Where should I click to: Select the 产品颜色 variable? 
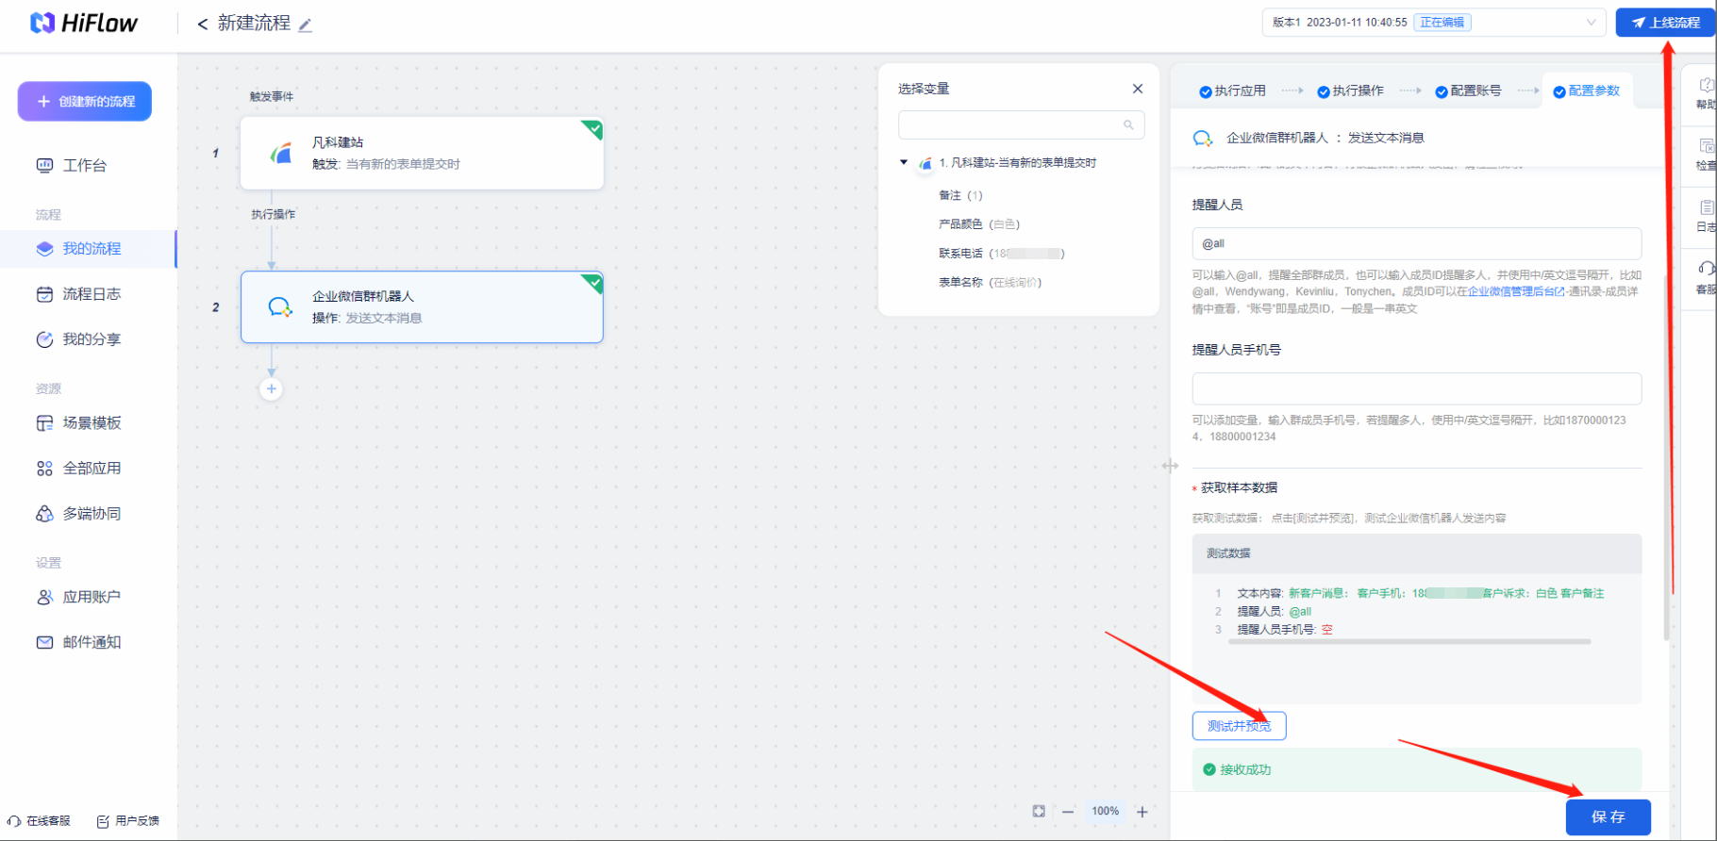pos(979,224)
